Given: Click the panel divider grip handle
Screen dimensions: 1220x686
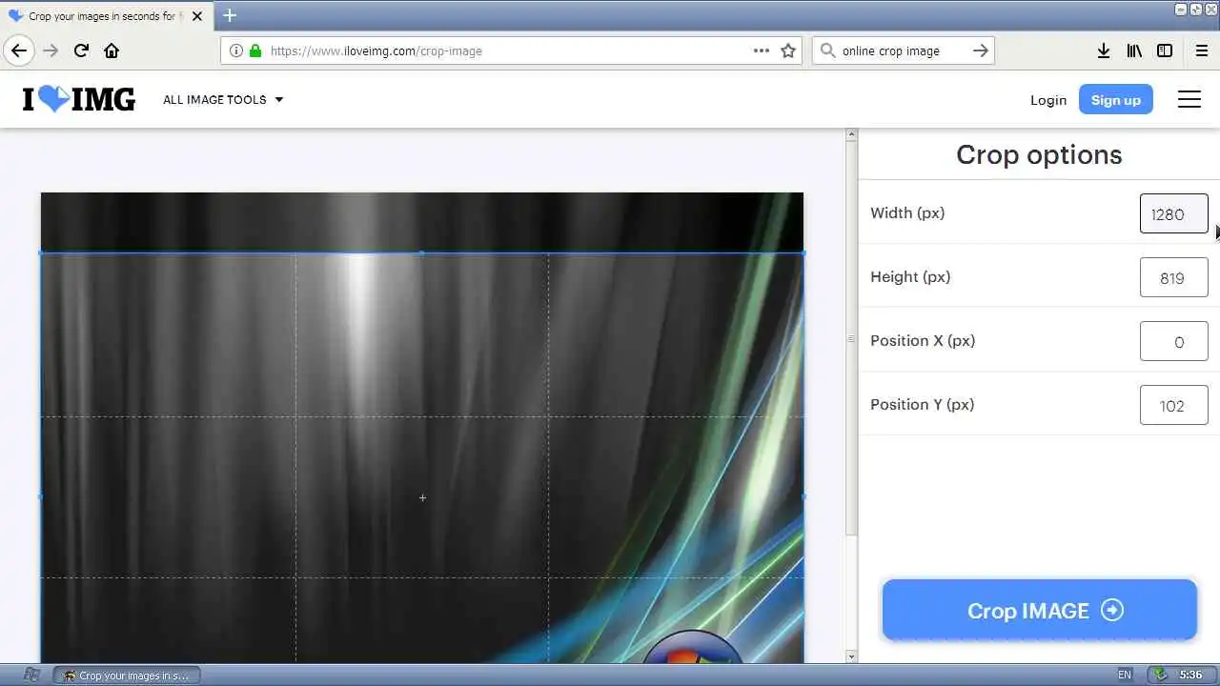Looking at the screenshot, I should point(851,338).
